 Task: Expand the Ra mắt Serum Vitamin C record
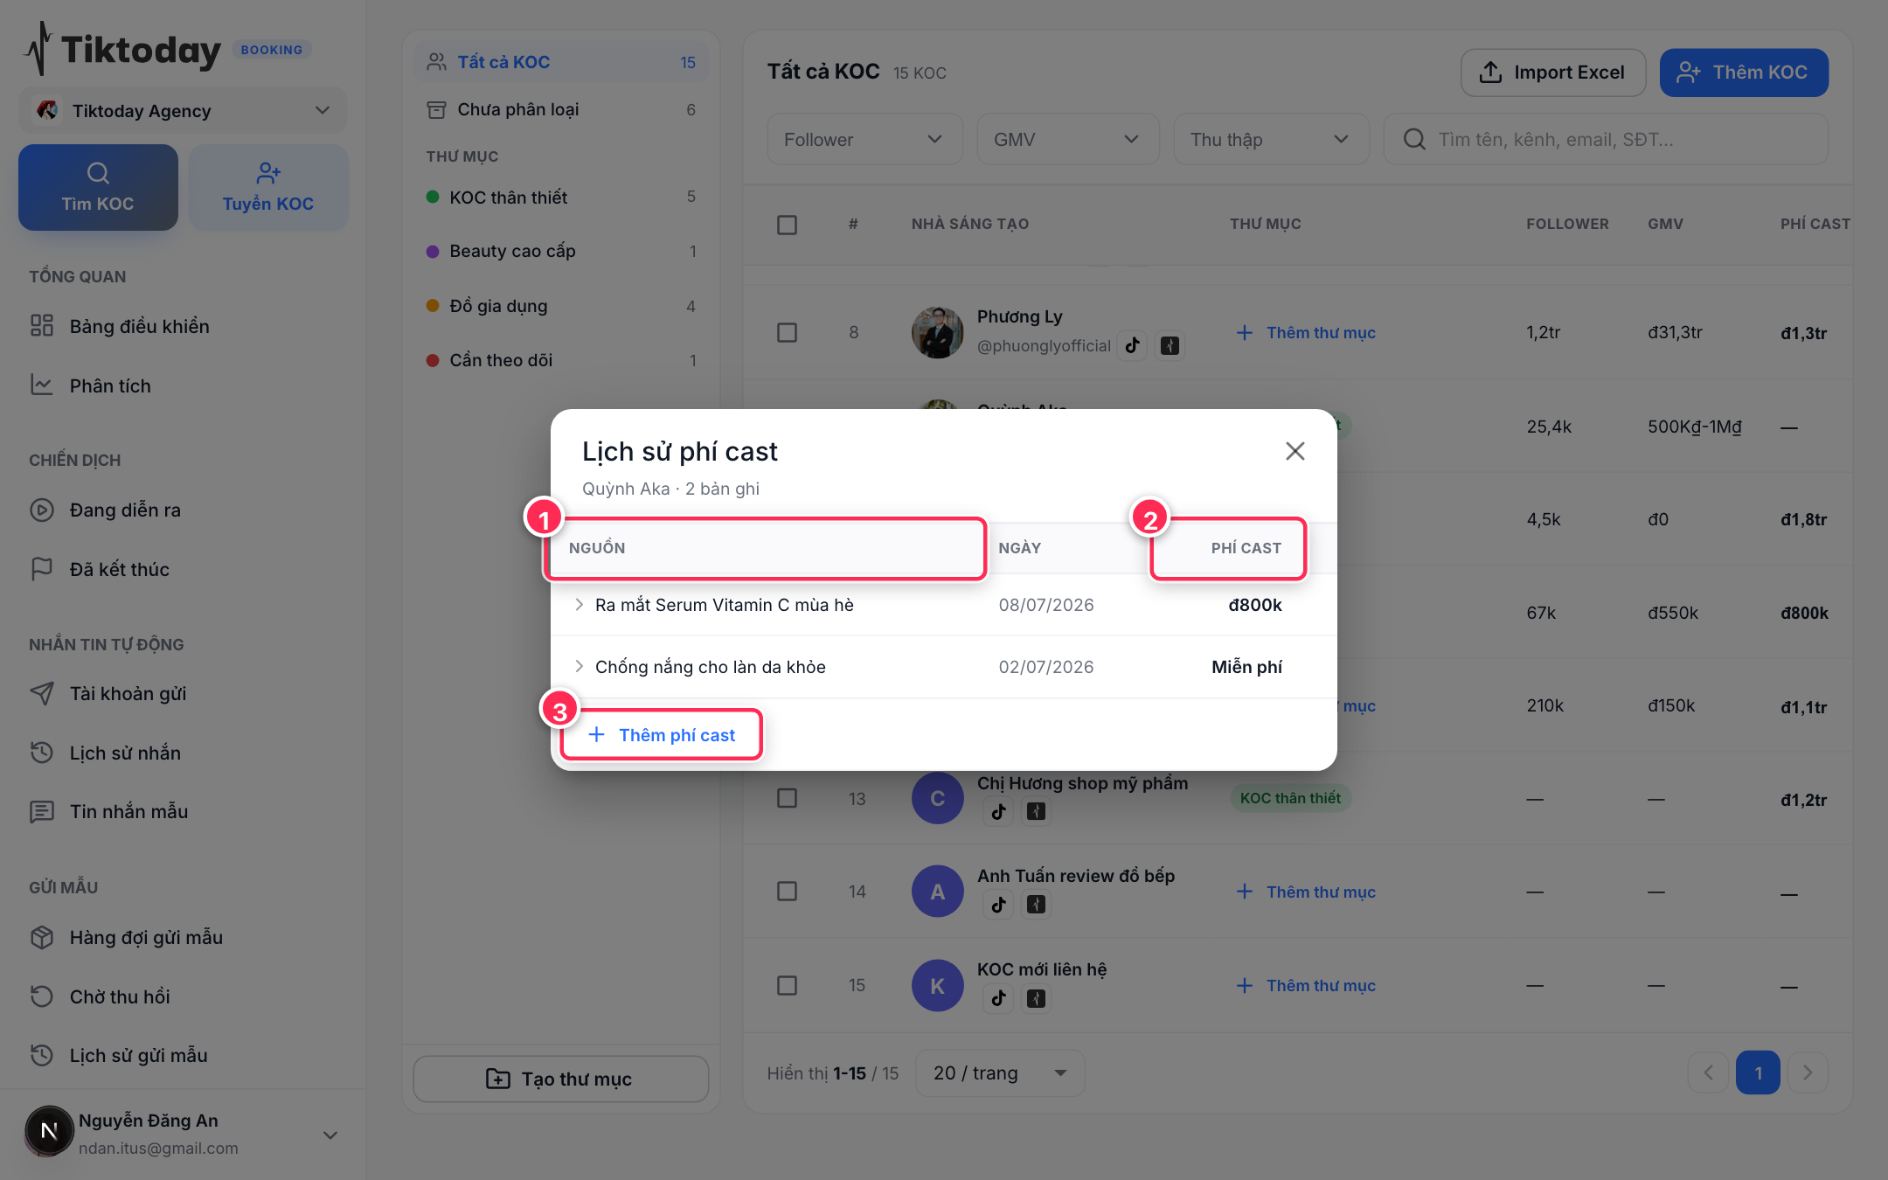click(x=579, y=605)
